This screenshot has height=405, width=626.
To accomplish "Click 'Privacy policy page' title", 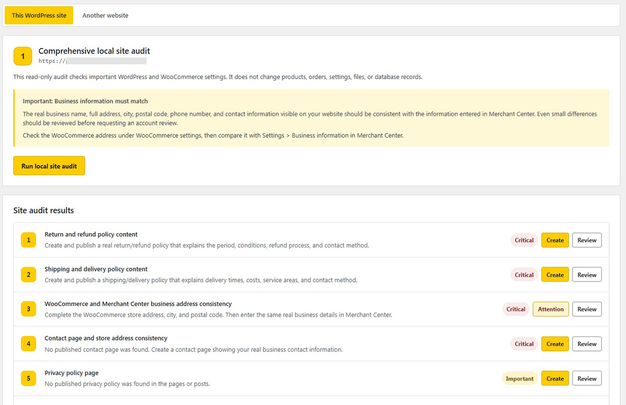I will coord(72,373).
